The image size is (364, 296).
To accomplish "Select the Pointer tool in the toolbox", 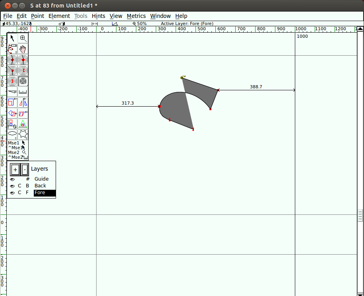I will [x=12, y=38].
